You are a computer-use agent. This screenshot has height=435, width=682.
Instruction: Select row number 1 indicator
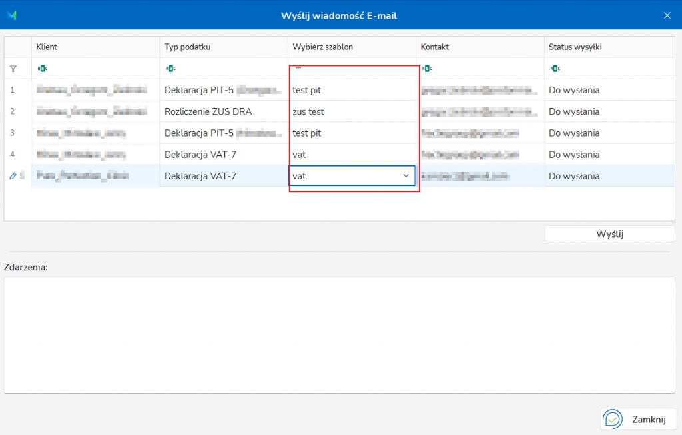18,90
